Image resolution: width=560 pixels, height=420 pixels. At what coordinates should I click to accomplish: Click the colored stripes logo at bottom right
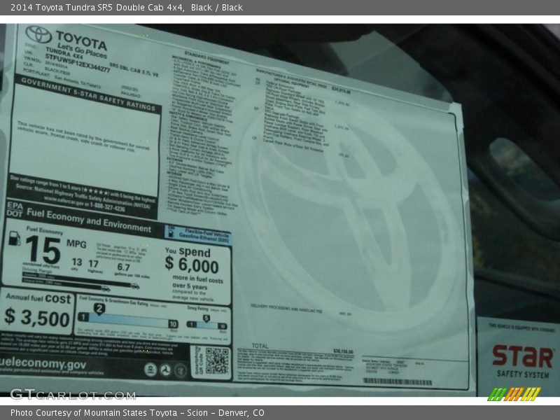(x=514, y=394)
